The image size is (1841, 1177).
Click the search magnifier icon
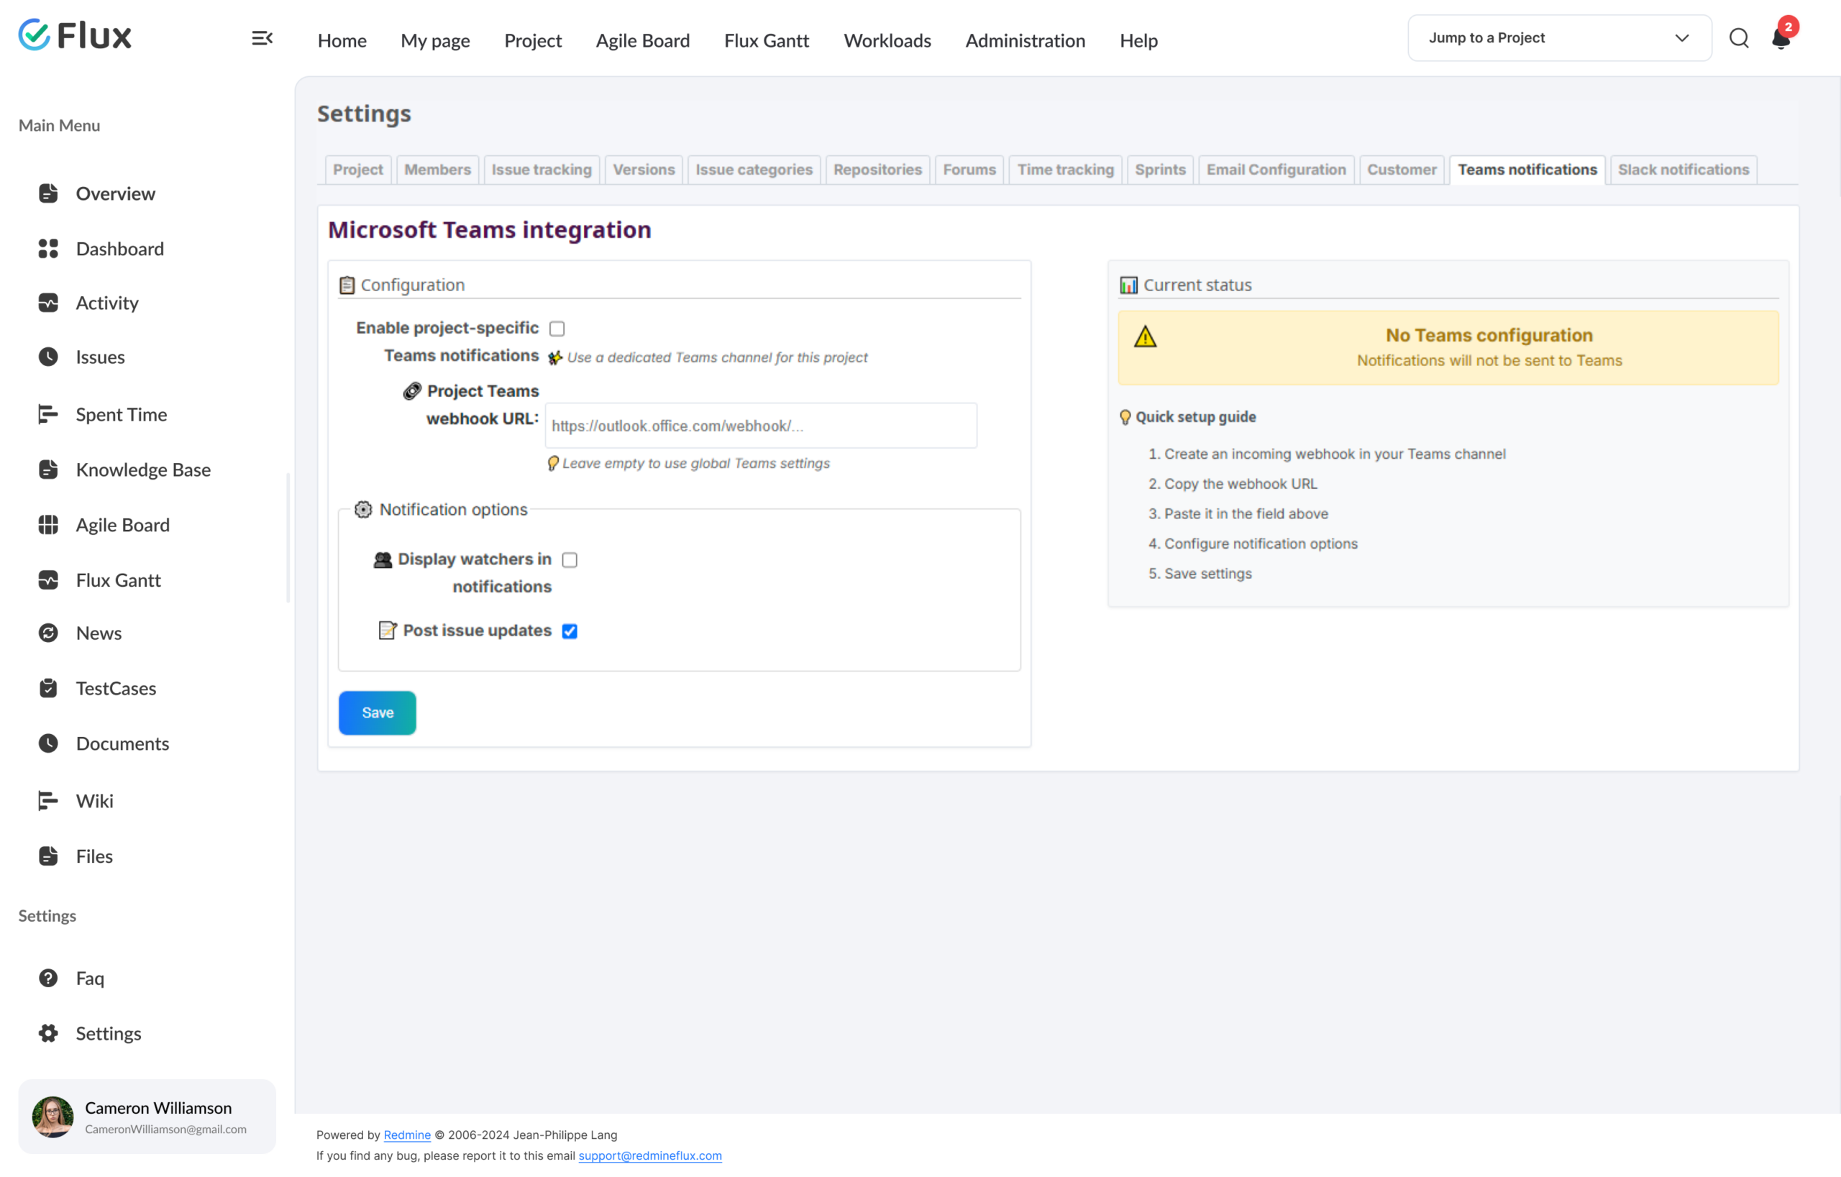click(1739, 38)
